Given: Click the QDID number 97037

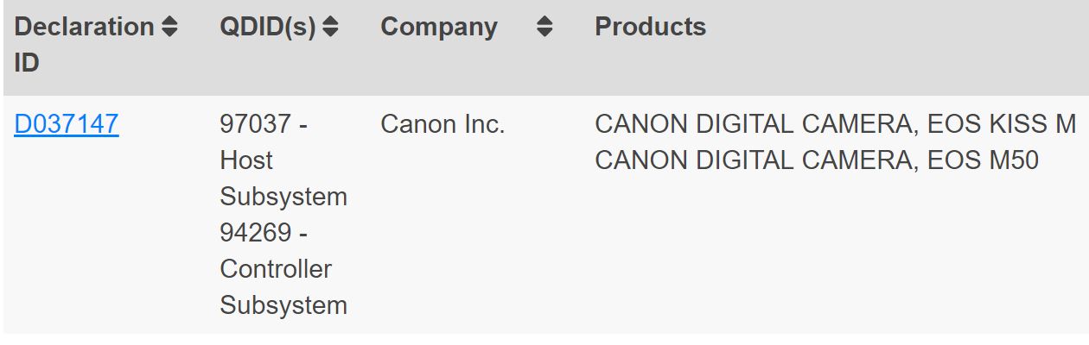Looking at the screenshot, I should tap(256, 125).
